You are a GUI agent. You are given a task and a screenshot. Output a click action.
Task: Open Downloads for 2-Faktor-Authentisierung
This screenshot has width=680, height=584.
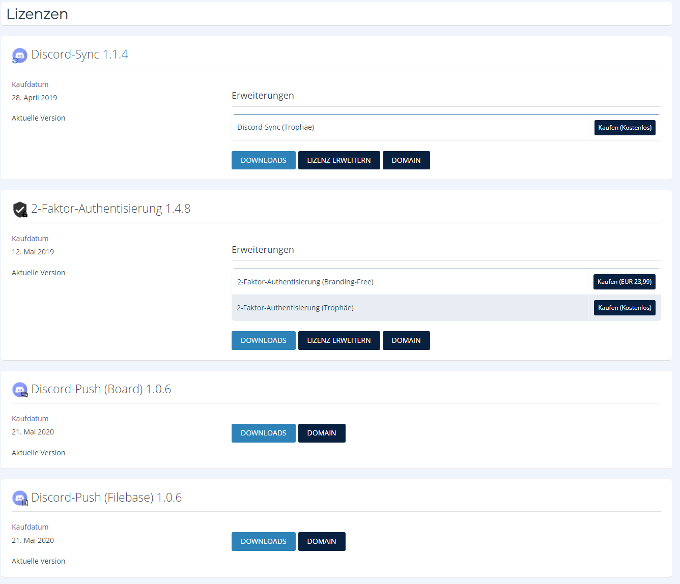(263, 340)
